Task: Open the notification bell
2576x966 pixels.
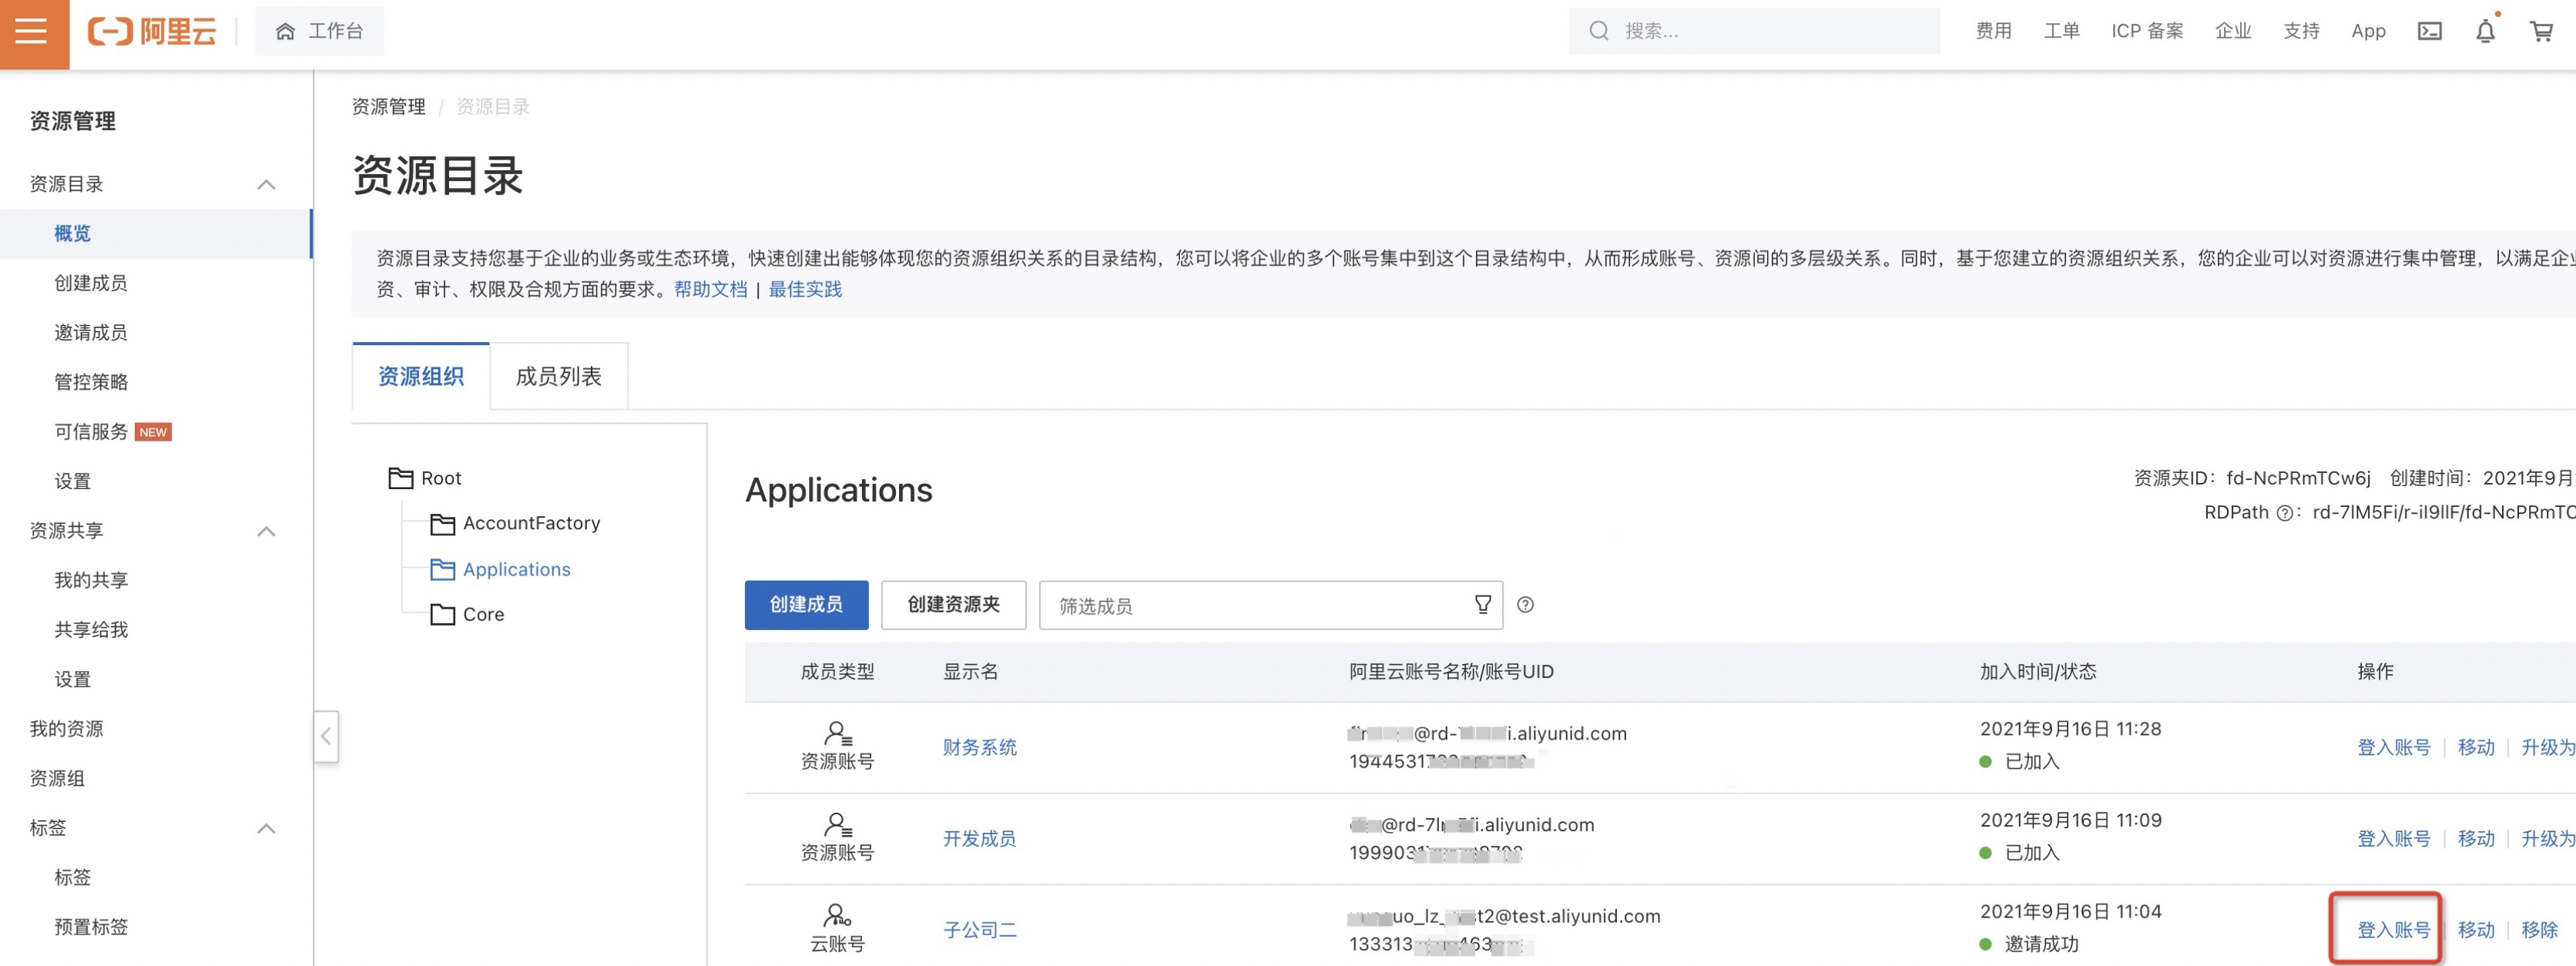Action: pos(2485,31)
